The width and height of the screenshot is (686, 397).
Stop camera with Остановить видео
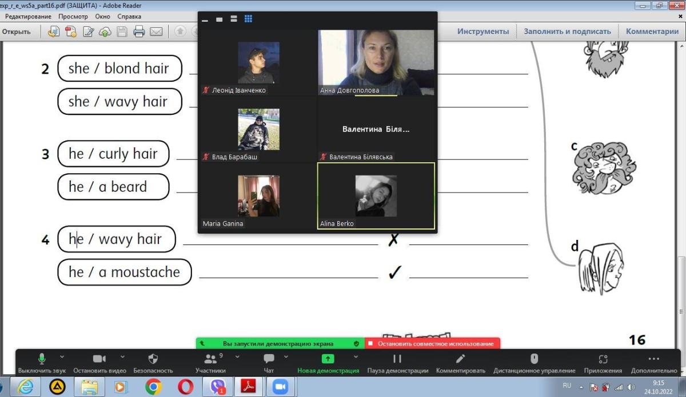99,363
